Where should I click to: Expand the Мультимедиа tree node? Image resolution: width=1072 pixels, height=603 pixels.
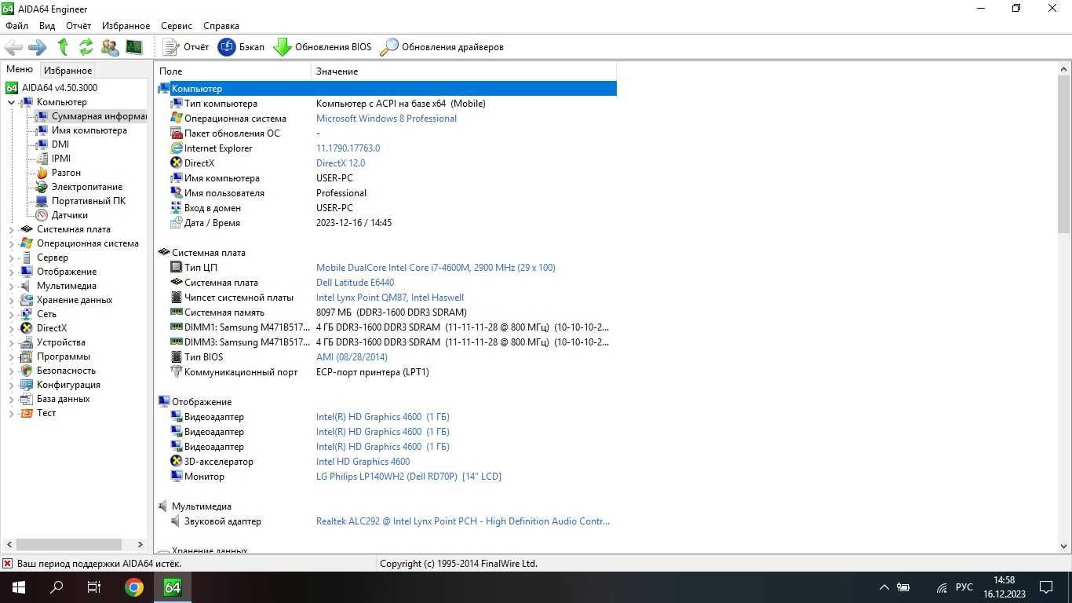[11, 286]
